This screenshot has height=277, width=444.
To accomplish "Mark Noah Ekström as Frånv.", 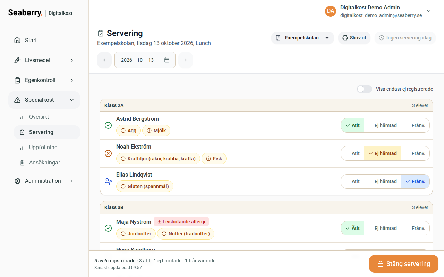I will tap(415, 153).
